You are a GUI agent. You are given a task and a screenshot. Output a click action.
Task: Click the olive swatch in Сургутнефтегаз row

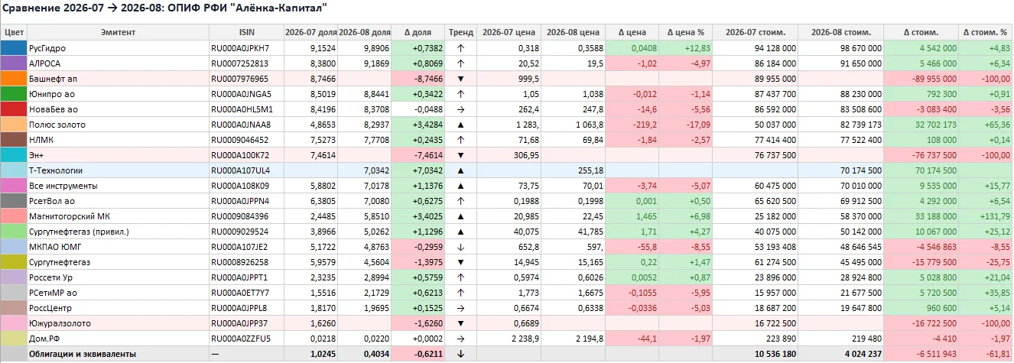(14, 261)
